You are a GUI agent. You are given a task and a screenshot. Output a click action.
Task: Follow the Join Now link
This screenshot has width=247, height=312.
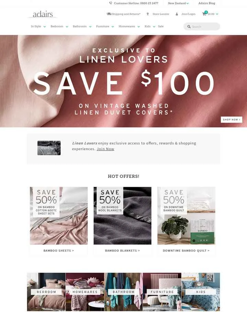[x=105, y=149]
